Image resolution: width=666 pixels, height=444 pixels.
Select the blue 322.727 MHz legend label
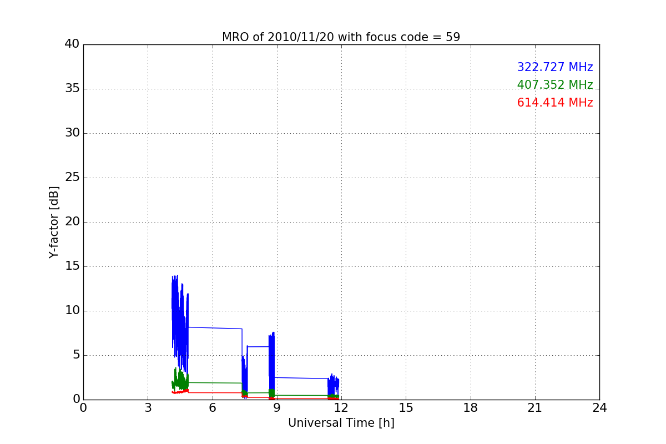[555, 67]
